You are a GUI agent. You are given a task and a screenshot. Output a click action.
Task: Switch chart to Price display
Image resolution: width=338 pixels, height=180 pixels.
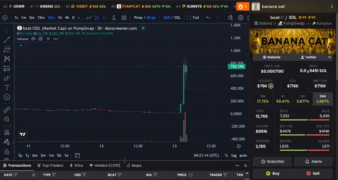tap(138, 17)
